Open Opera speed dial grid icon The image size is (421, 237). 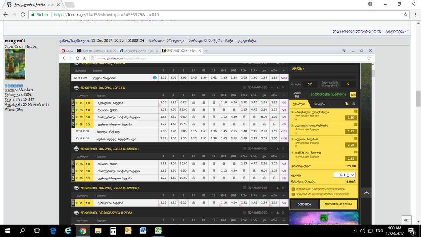pos(85,58)
